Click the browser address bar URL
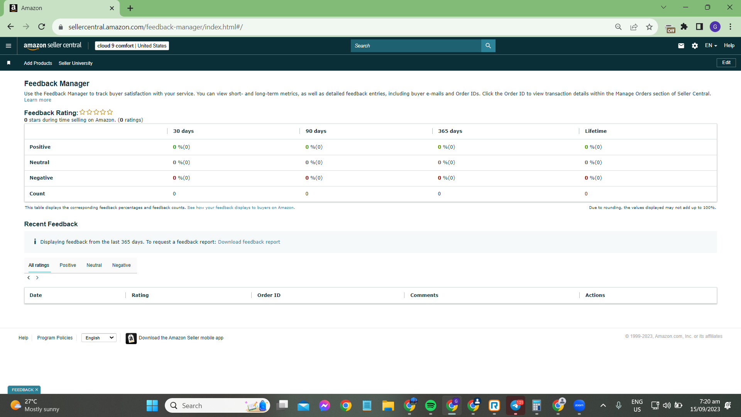741x417 pixels. click(x=156, y=27)
